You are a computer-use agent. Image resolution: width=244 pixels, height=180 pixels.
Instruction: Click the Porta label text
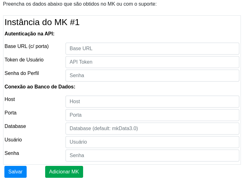pos(10,113)
